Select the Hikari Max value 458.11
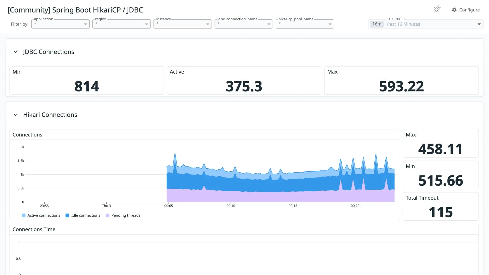This screenshot has width=489, height=275. 440,149
